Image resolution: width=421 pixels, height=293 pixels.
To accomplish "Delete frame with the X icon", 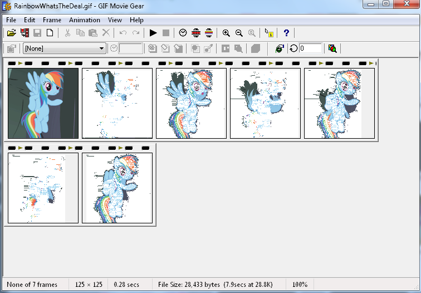I will pyautogui.click(x=106, y=33).
